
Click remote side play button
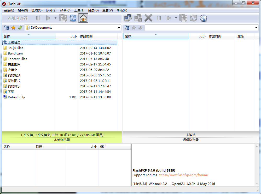pyautogui.click(x=169, y=18)
